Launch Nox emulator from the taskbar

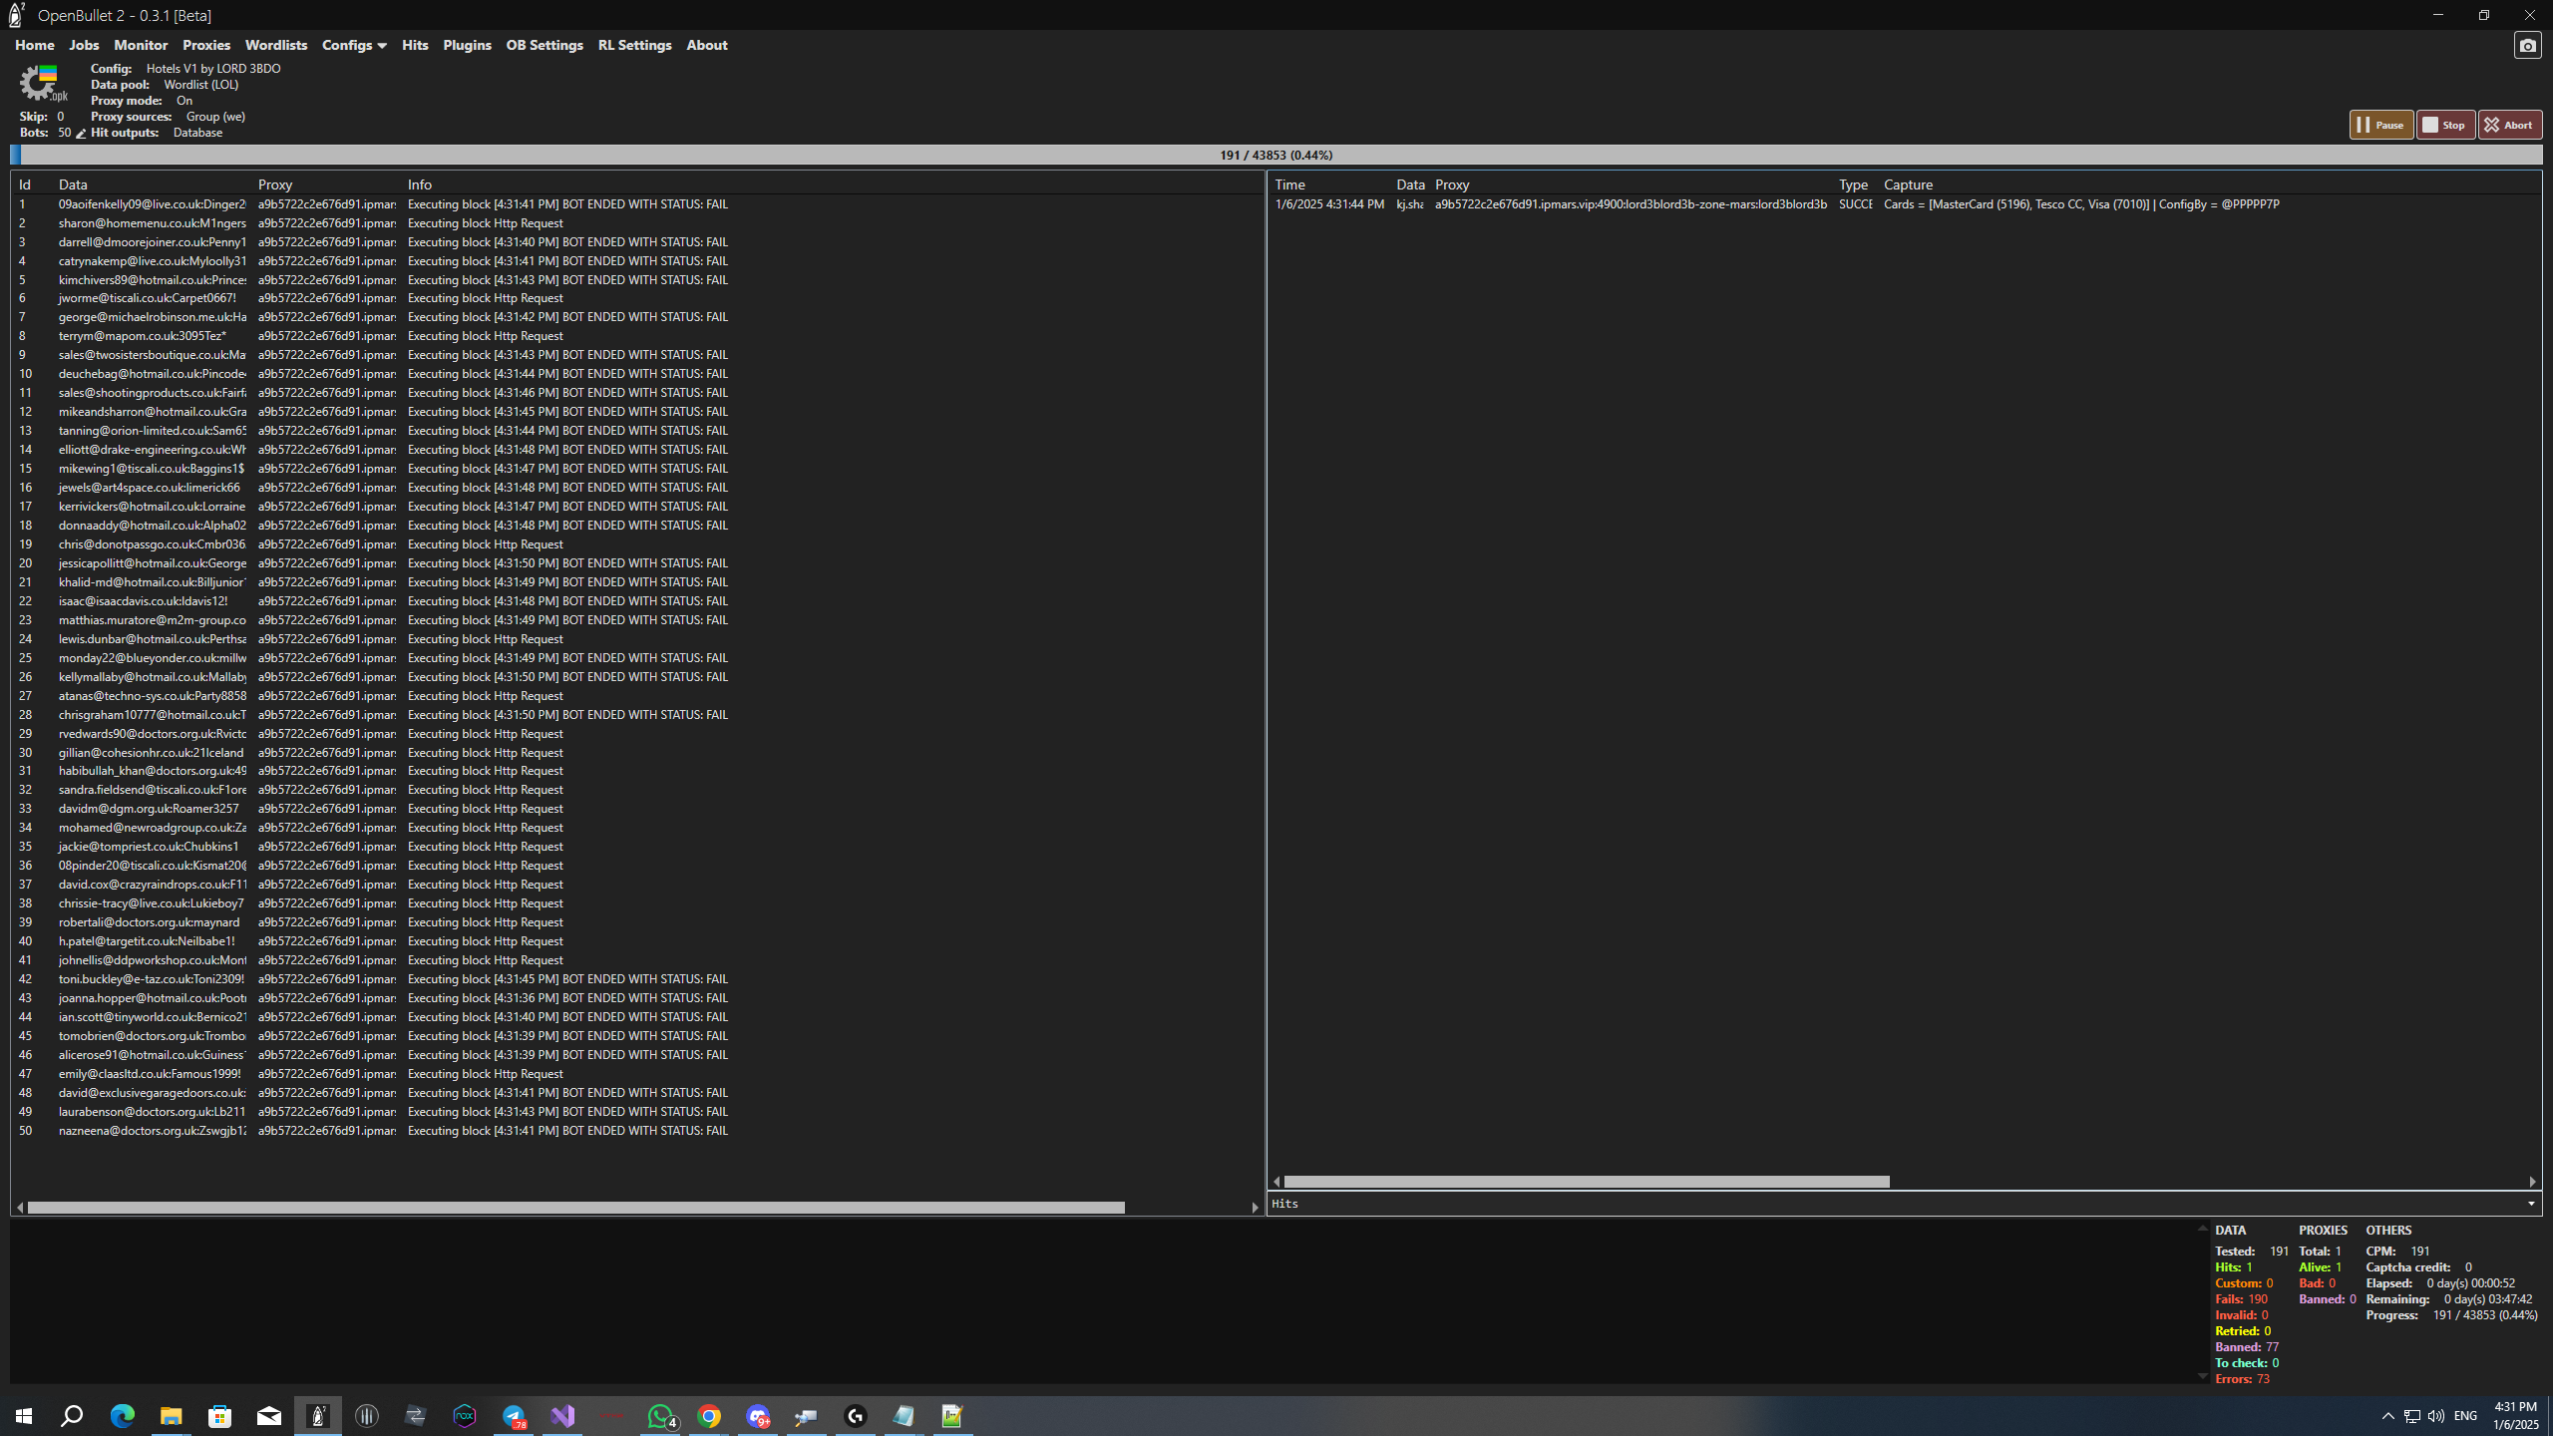465,1415
